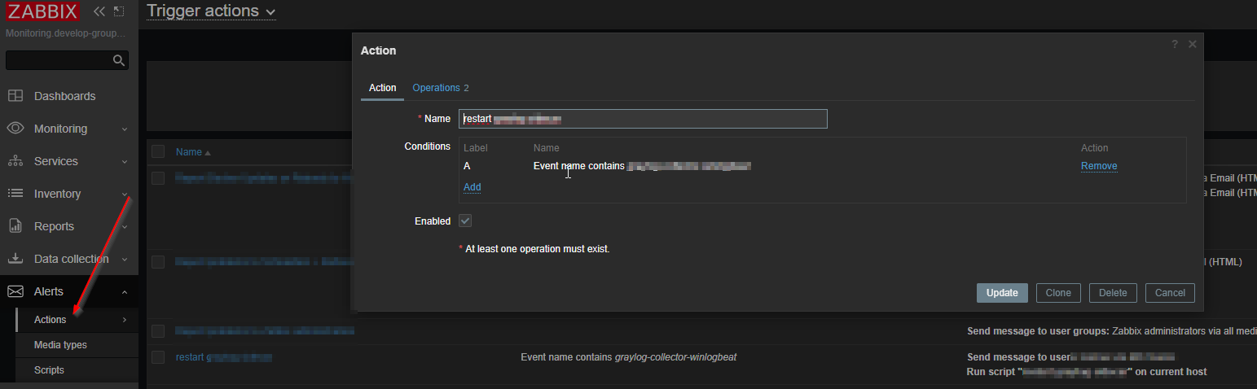The height and width of the screenshot is (389, 1257).
Task: Click the search magnifier icon
Action: [119, 60]
